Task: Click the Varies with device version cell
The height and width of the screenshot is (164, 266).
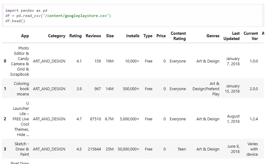Action: [252, 149]
